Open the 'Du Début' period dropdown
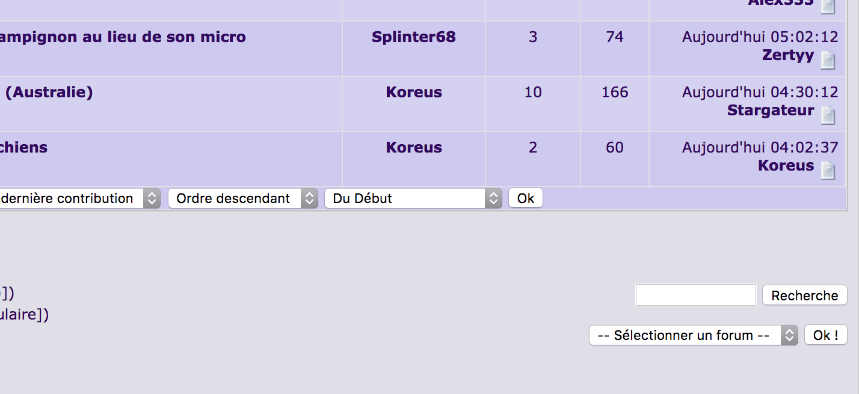Image resolution: width=859 pixels, height=394 pixels. (x=413, y=198)
